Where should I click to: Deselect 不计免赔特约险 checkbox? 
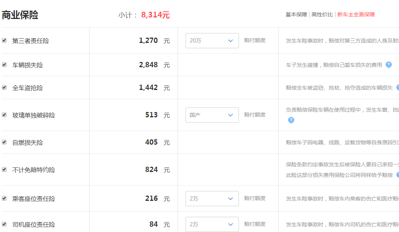(x=4, y=169)
